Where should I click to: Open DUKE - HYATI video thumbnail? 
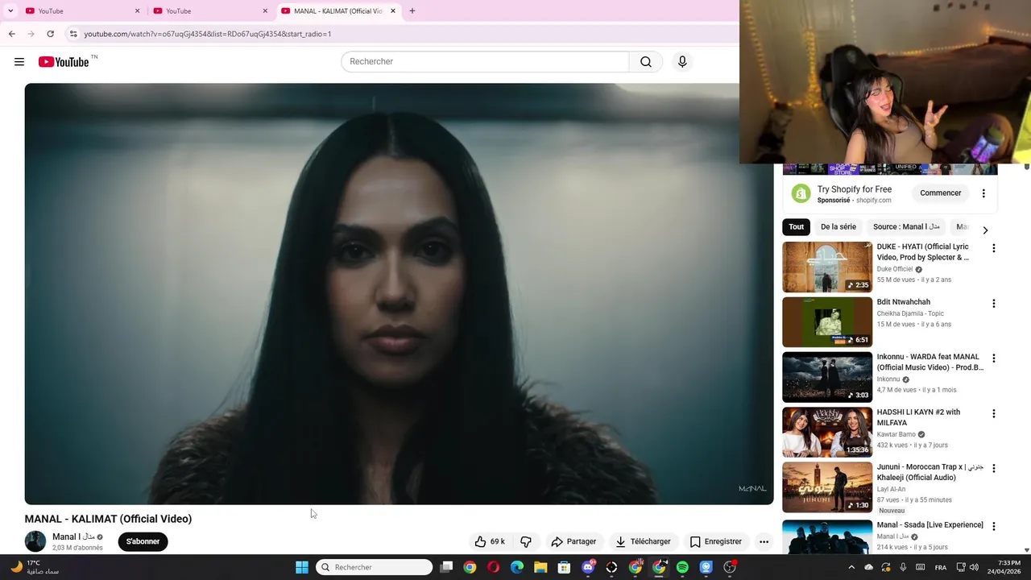(x=827, y=267)
